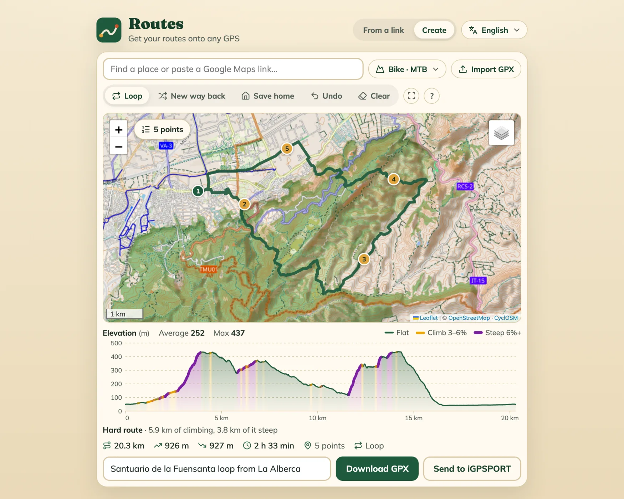Screen dimensions: 624x499
Task: Zoom in on the map
Action: [119, 130]
